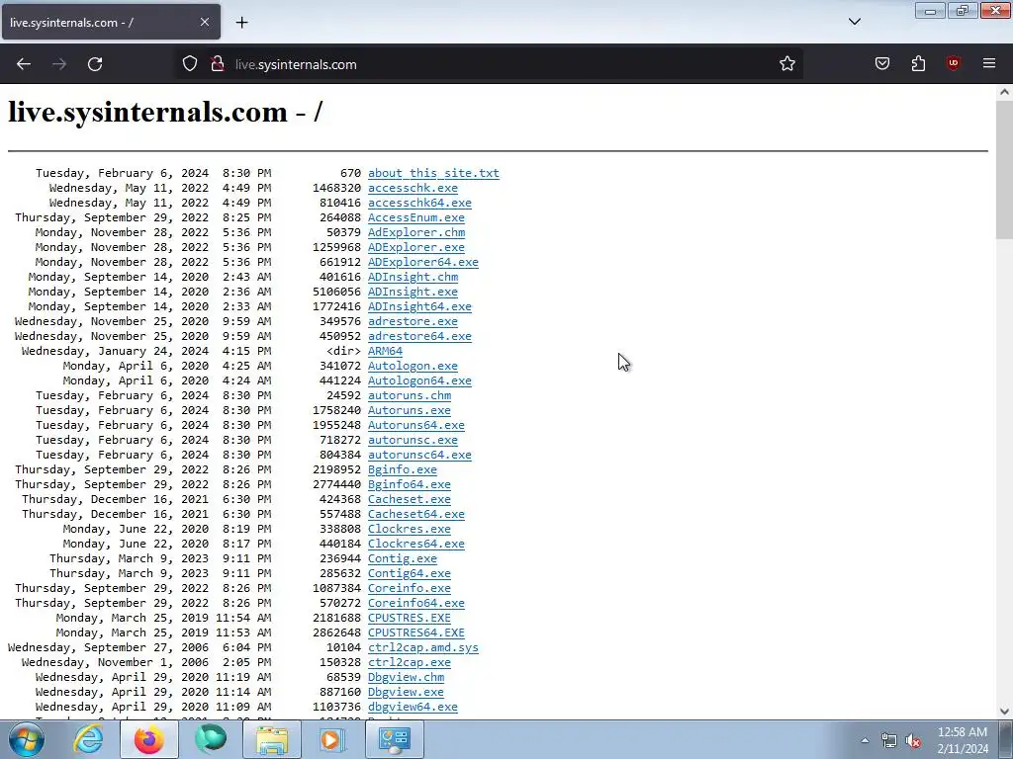Go back to the previous page

(24, 64)
